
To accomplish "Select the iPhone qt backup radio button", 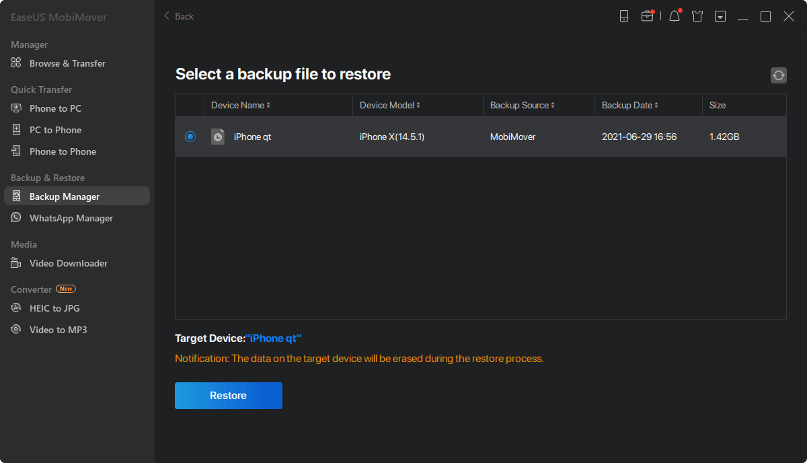I will (190, 136).
